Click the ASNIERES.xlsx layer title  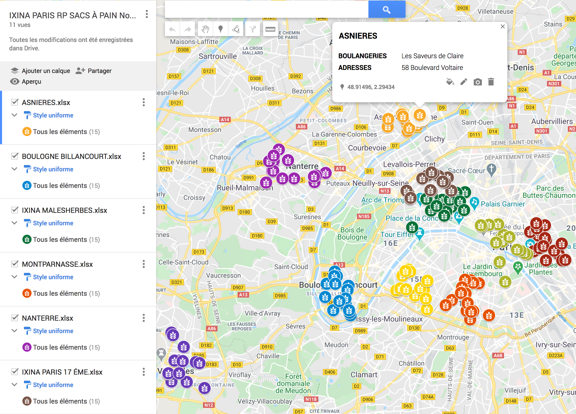click(x=46, y=102)
